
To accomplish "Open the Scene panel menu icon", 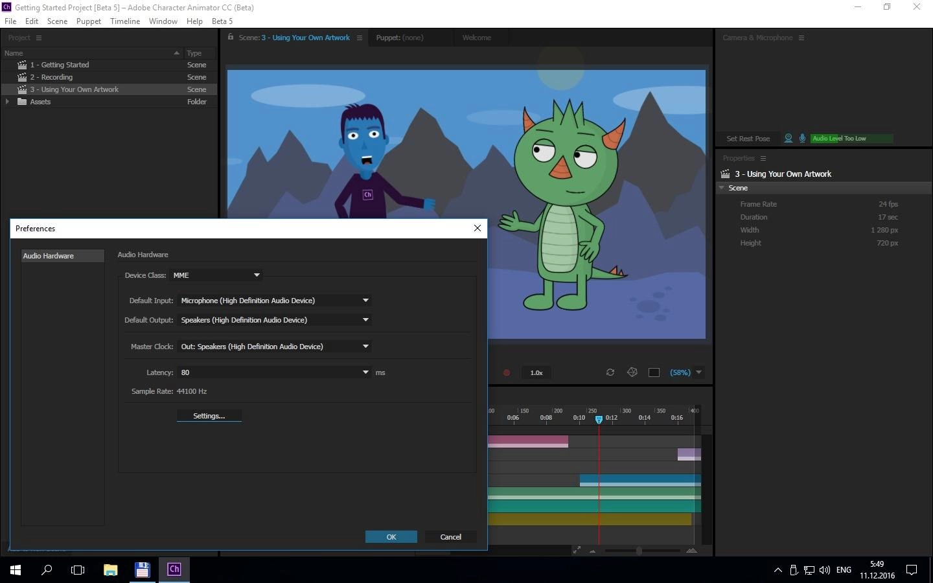I will point(360,38).
